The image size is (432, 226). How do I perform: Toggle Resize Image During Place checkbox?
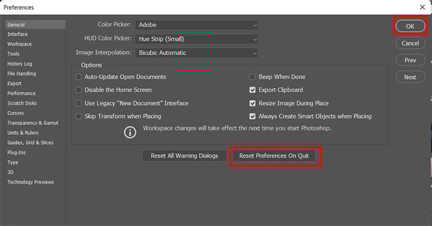click(252, 103)
